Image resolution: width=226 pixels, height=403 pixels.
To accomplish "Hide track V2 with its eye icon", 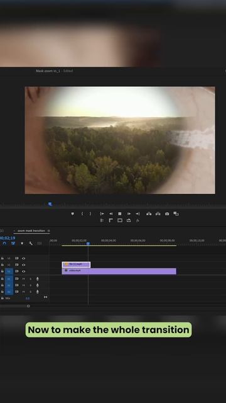I will 24,264.
